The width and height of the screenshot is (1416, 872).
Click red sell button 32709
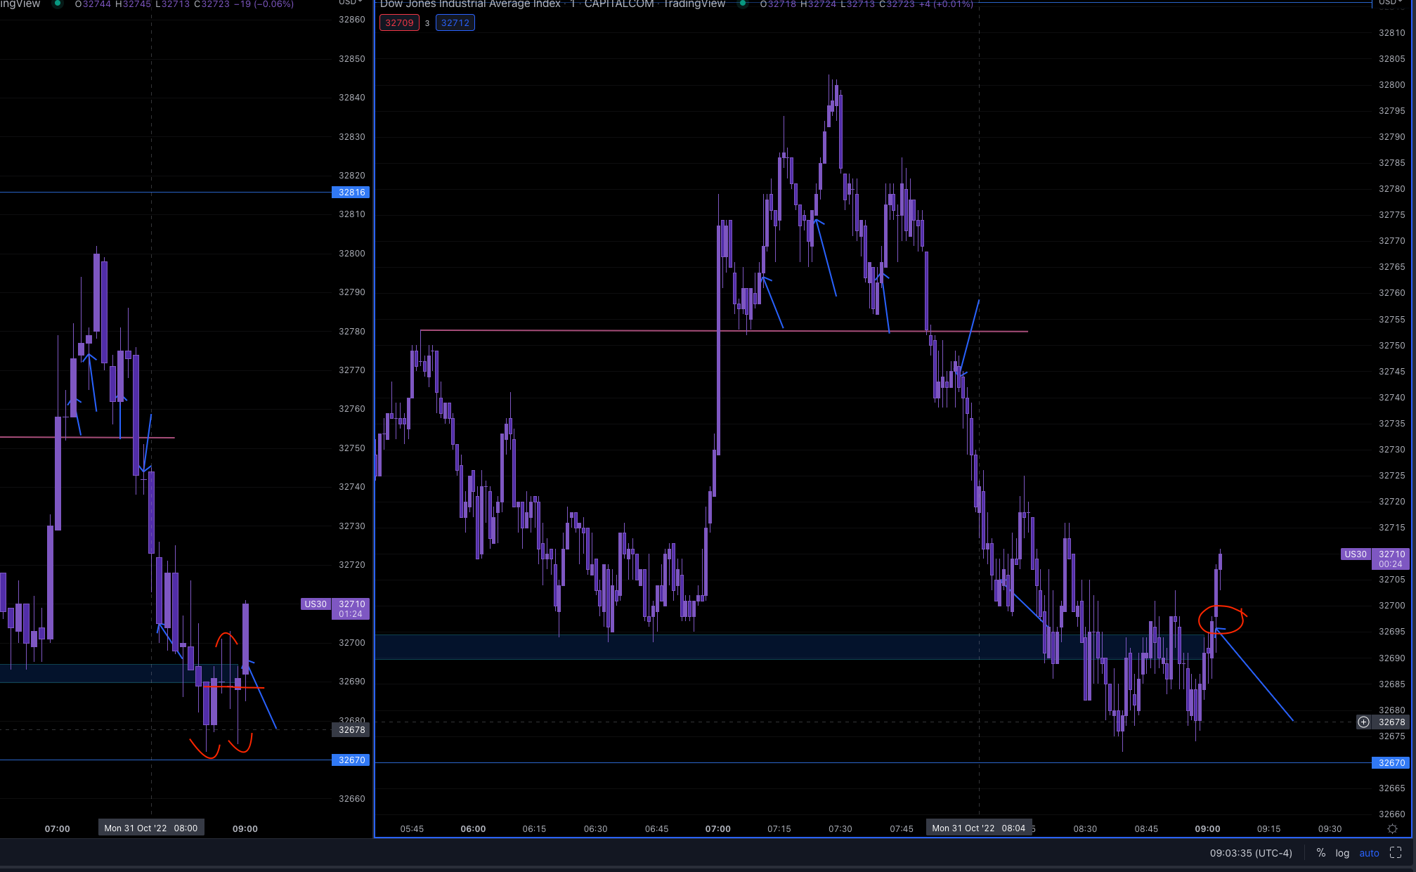399,22
